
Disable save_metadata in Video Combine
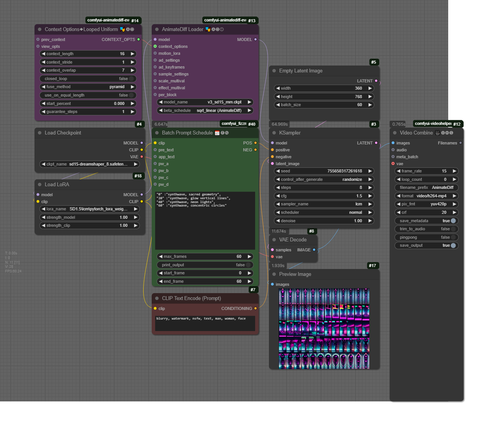pyautogui.click(x=453, y=221)
